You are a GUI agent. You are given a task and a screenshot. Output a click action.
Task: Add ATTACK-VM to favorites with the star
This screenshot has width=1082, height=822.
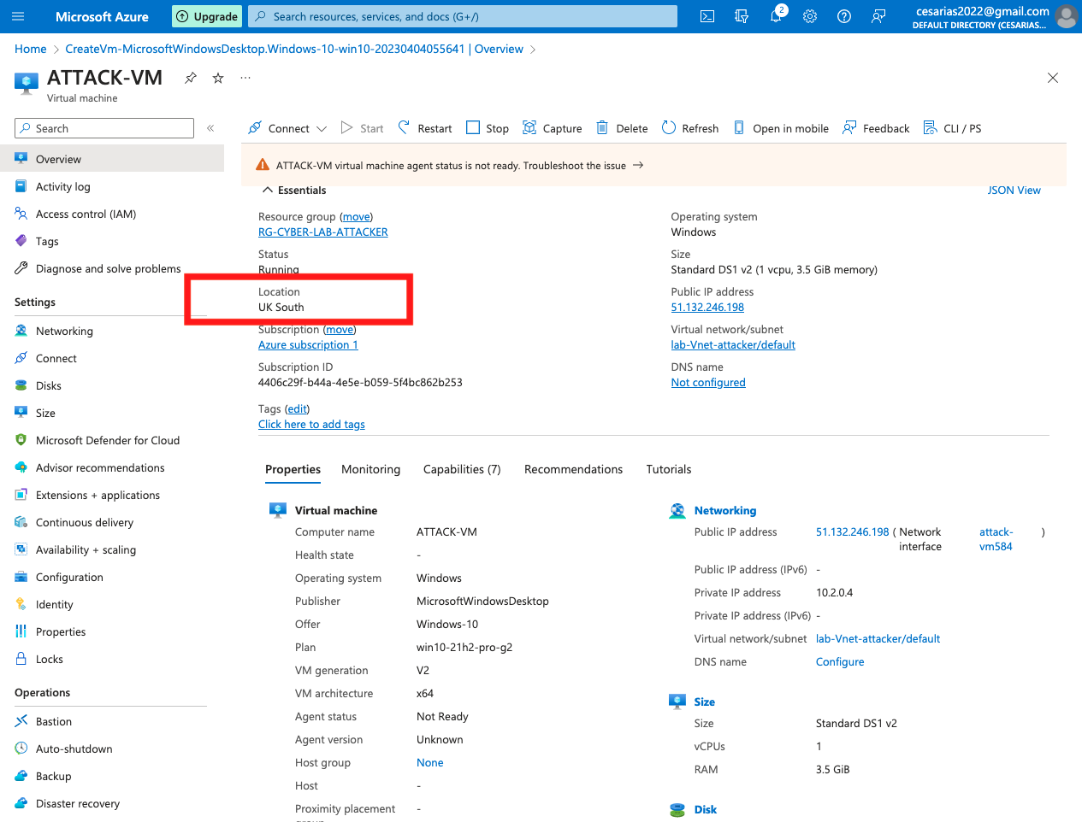(x=218, y=78)
